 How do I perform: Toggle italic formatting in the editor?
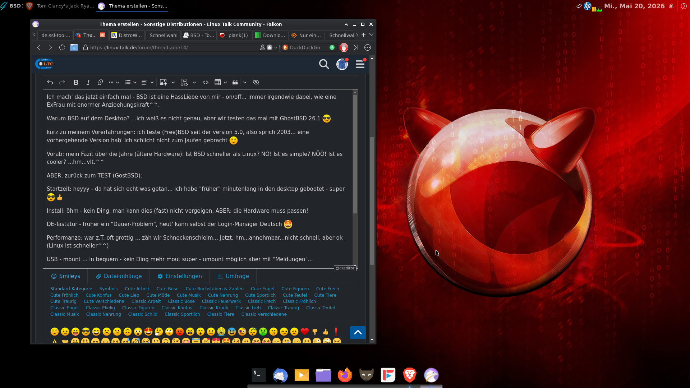(88, 82)
